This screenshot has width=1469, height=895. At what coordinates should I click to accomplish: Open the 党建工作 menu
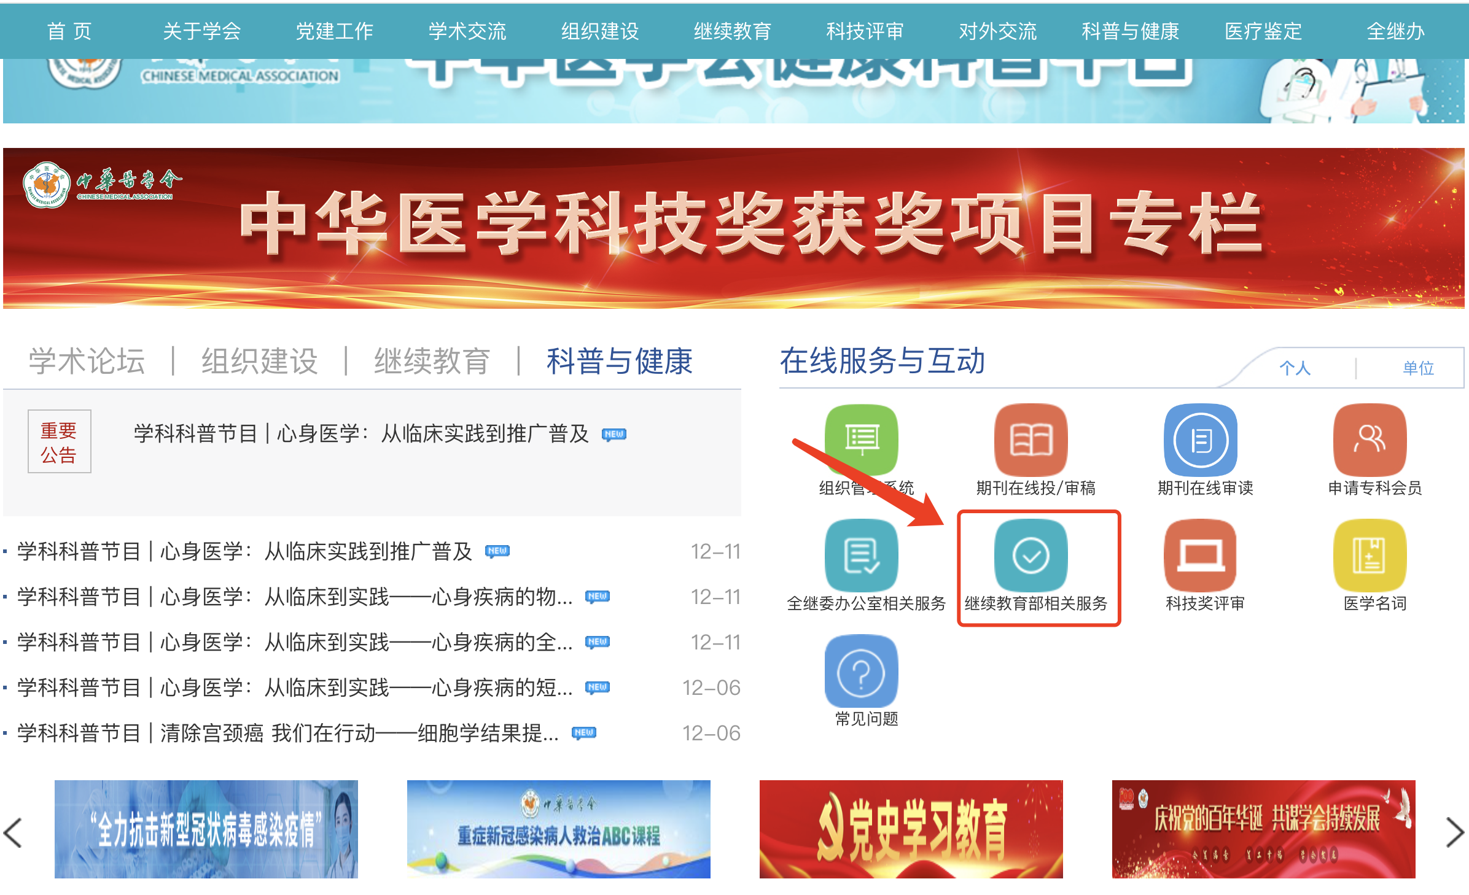[x=335, y=31]
